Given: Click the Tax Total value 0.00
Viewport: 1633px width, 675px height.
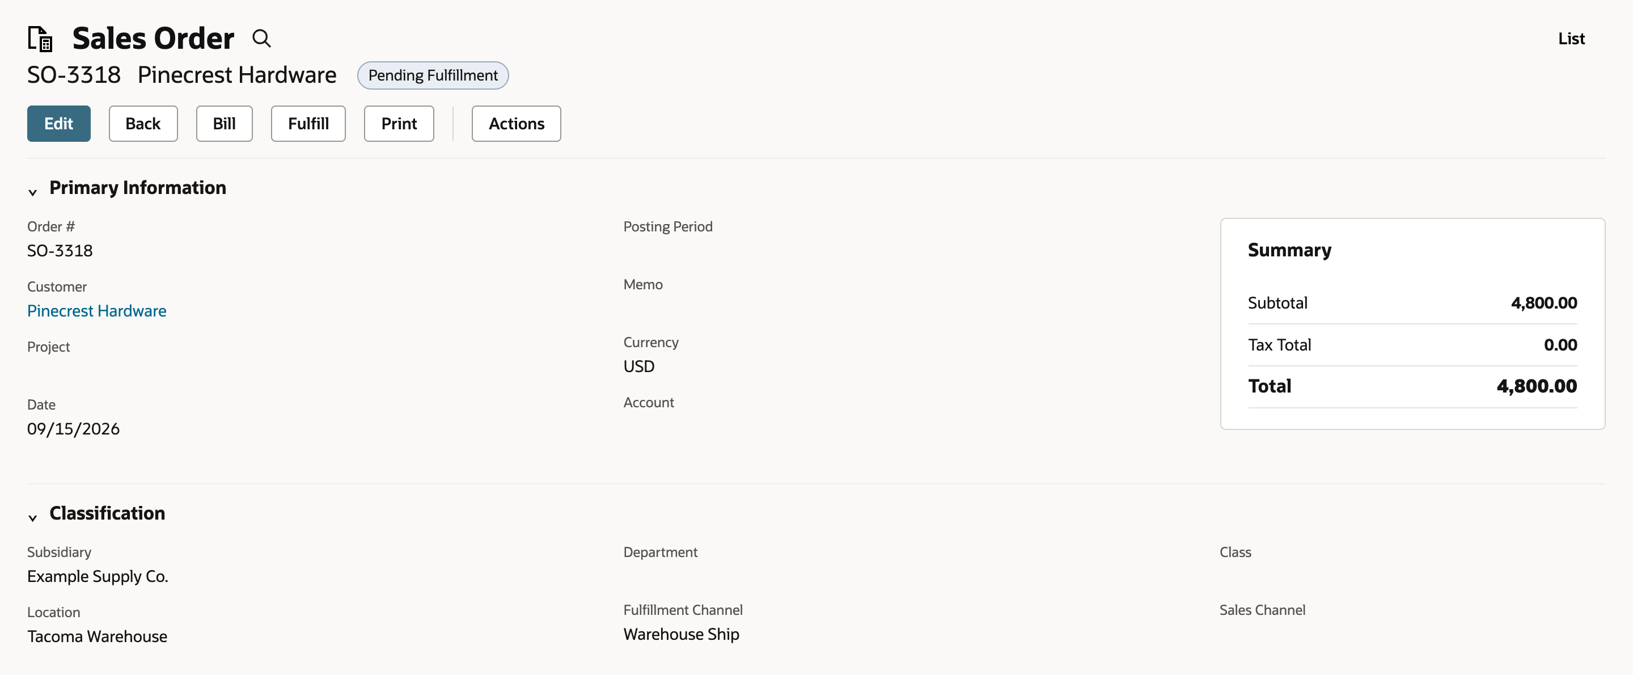Looking at the screenshot, I should (1561, 345).
